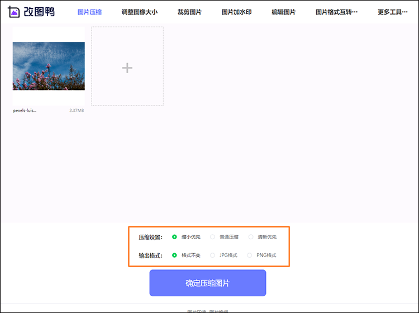Select the uploaded flower sky thumbnail
This screenshot has width=419, height=313.
[x=49, y=66]
